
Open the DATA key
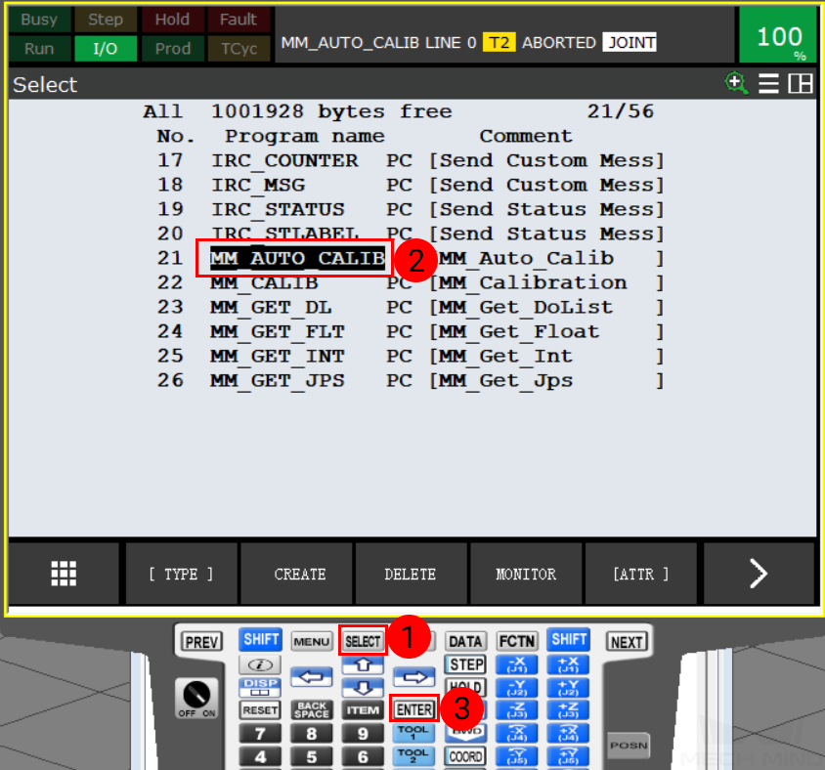tap(465, 642)
